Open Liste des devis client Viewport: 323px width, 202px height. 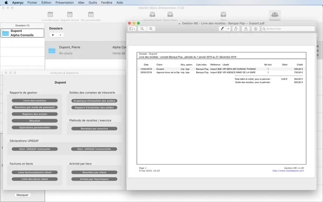(35, 179)
